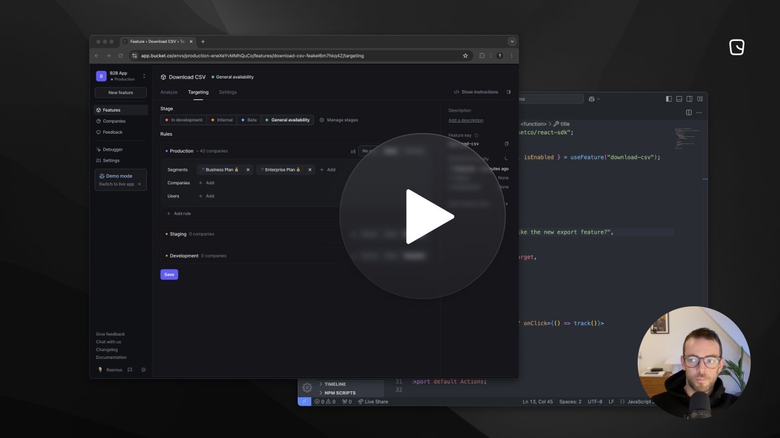
Task: Click Show instructions
Action: point(476,92)
